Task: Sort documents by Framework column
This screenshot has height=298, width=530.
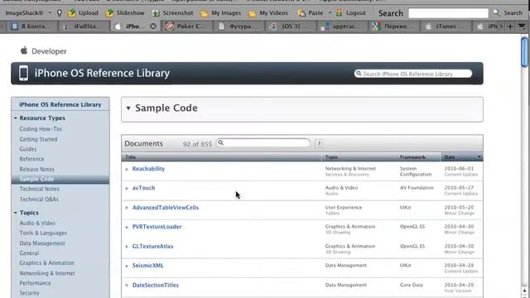Action: coord(418,157)
